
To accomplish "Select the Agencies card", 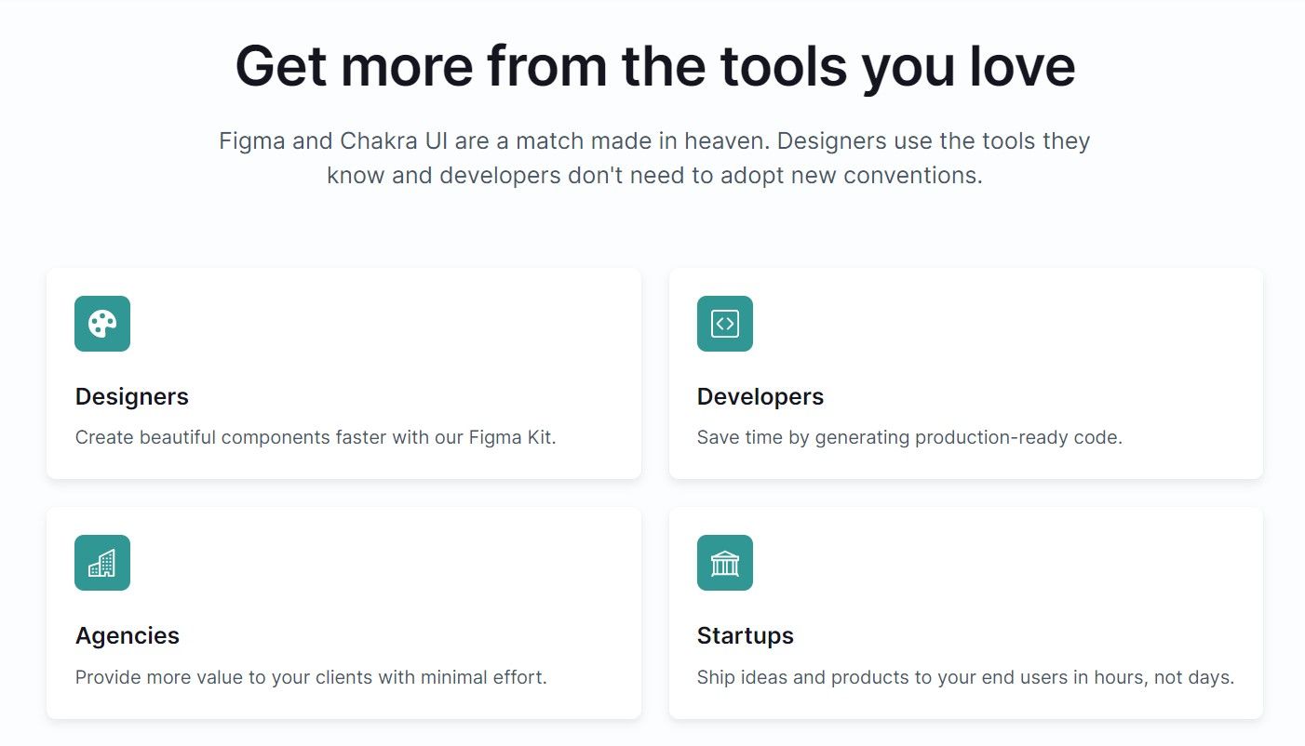I will 344,612.
